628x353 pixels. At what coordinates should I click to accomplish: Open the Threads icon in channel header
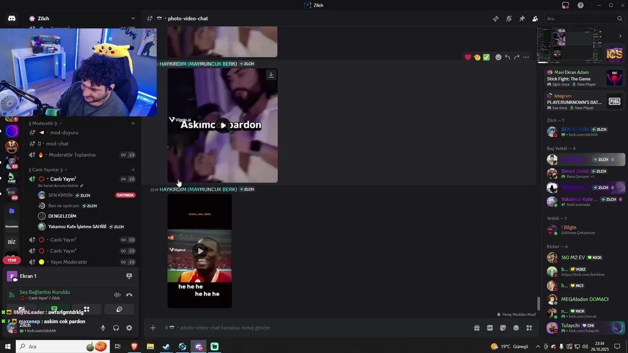496,19
